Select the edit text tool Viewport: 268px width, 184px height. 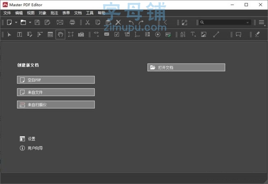click(x=19, y=35)
